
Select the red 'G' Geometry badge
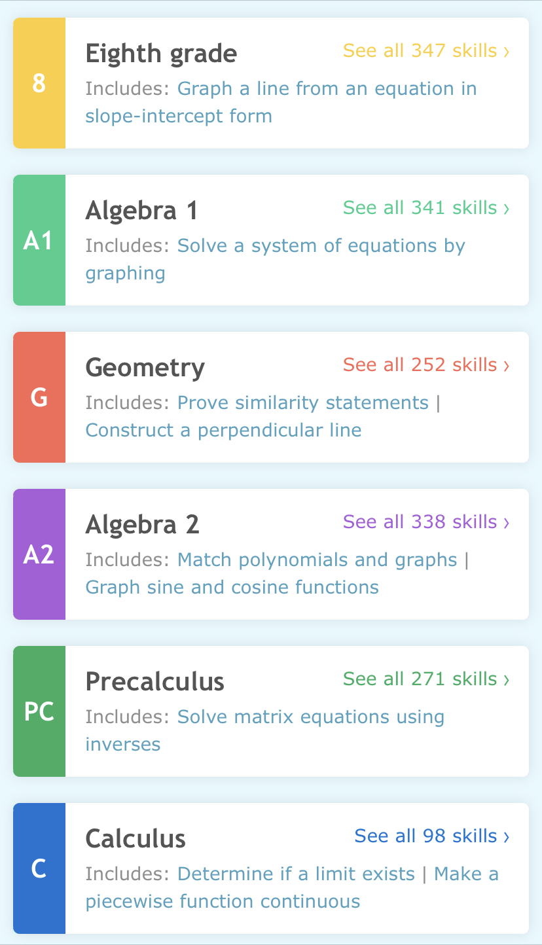point(39,397)
